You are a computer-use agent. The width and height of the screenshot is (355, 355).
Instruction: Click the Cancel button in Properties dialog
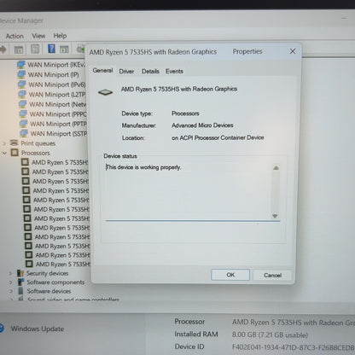272,275
